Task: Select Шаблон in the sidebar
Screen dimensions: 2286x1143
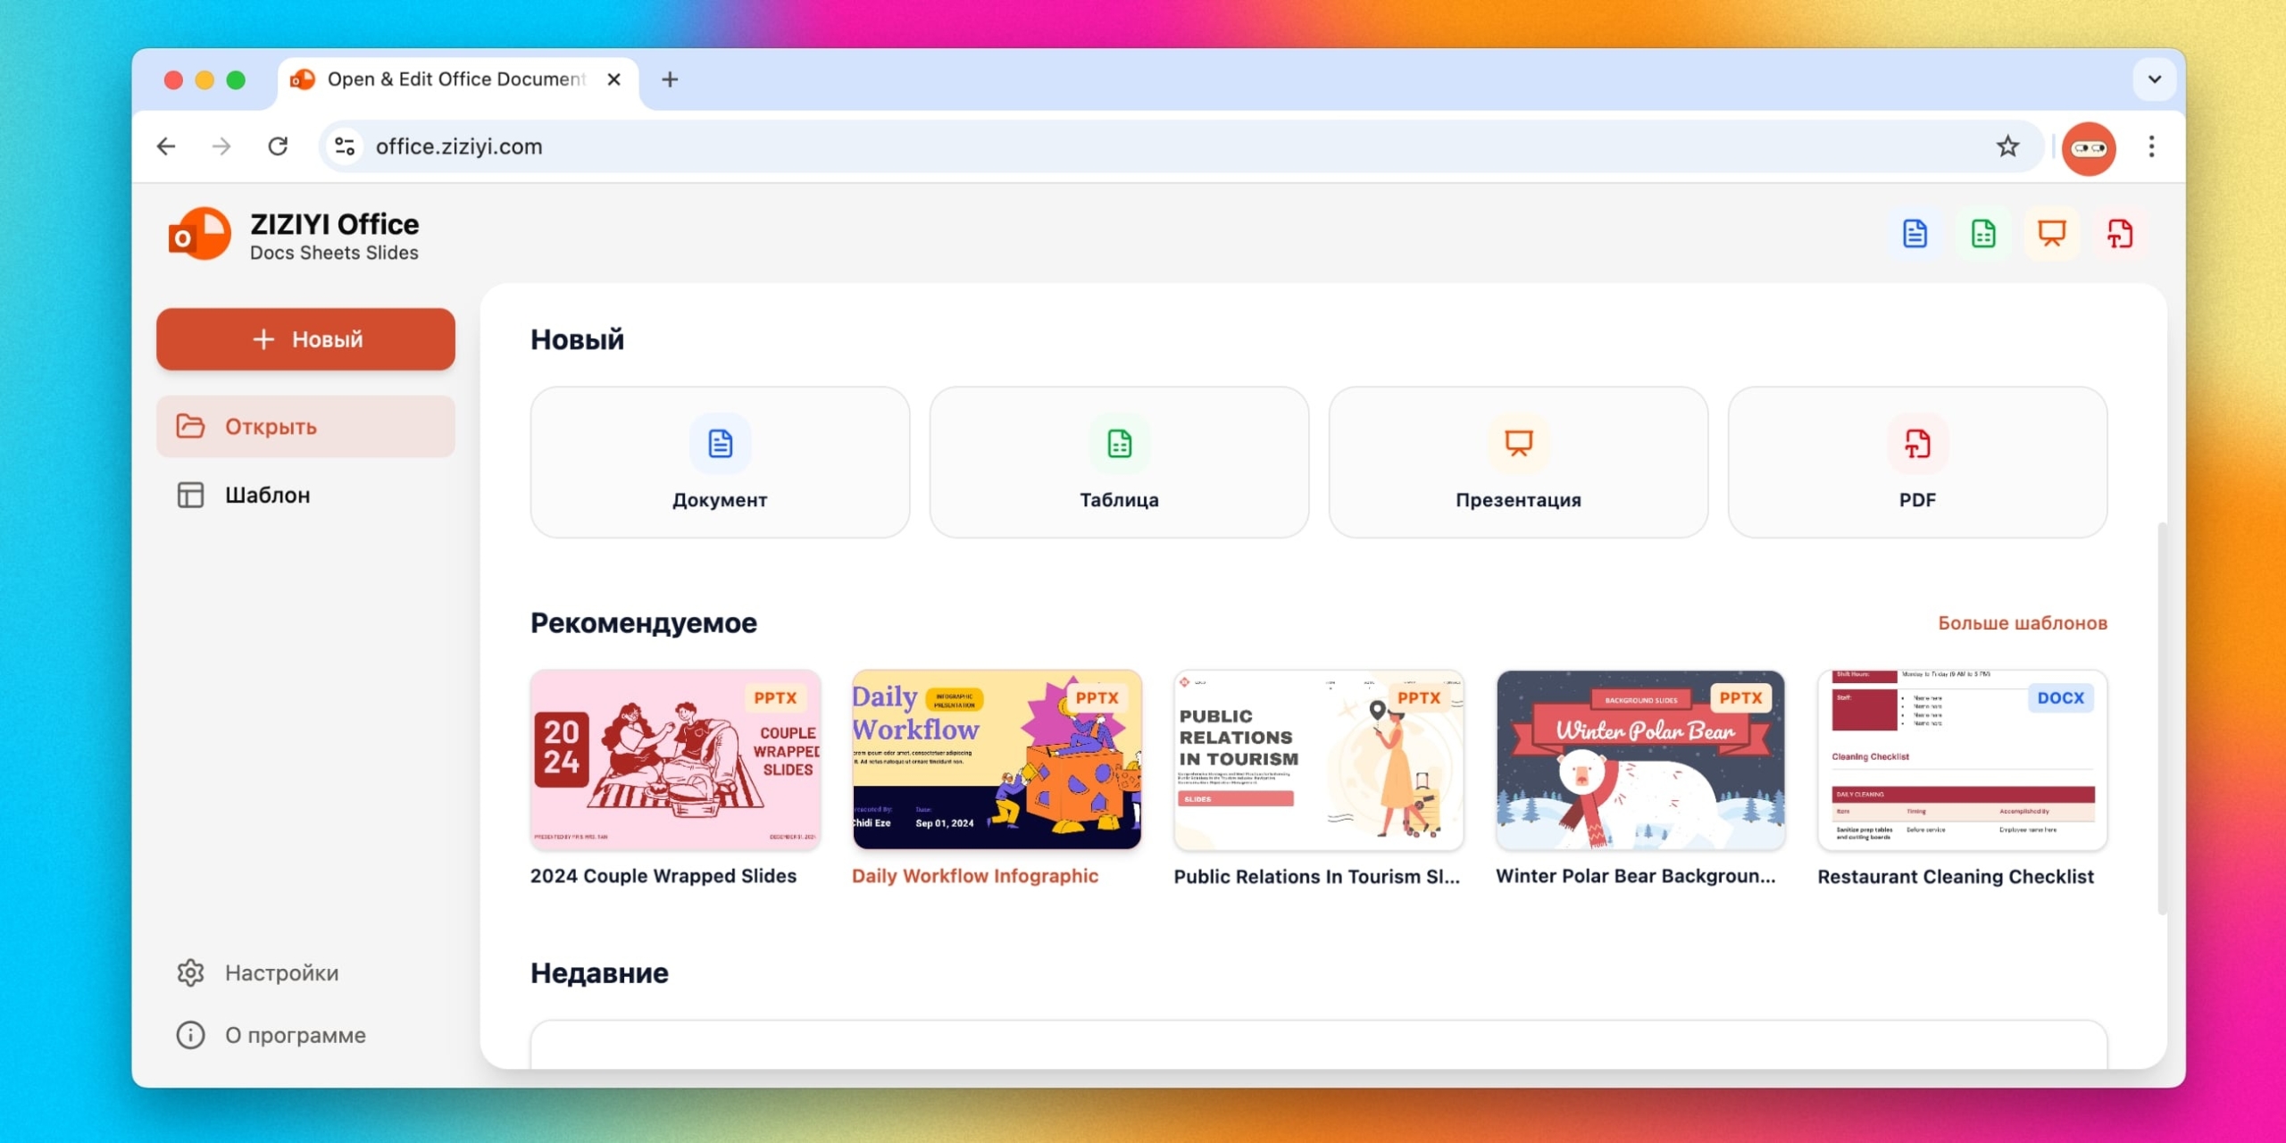Action: tap(305, 496)
